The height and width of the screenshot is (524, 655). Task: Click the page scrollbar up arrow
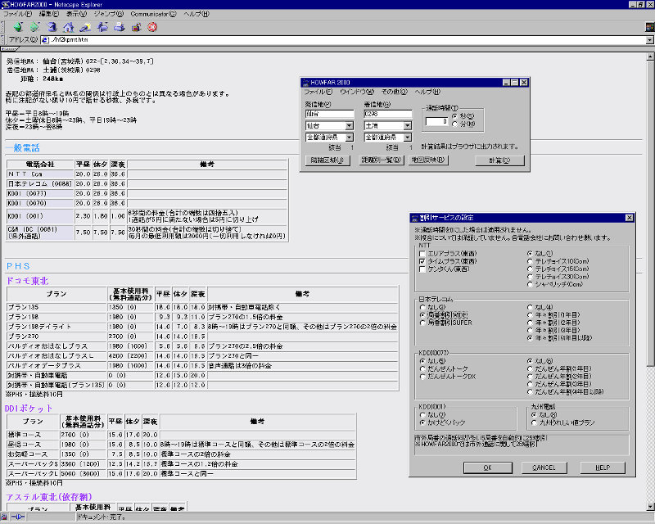(x=650, y=56)
